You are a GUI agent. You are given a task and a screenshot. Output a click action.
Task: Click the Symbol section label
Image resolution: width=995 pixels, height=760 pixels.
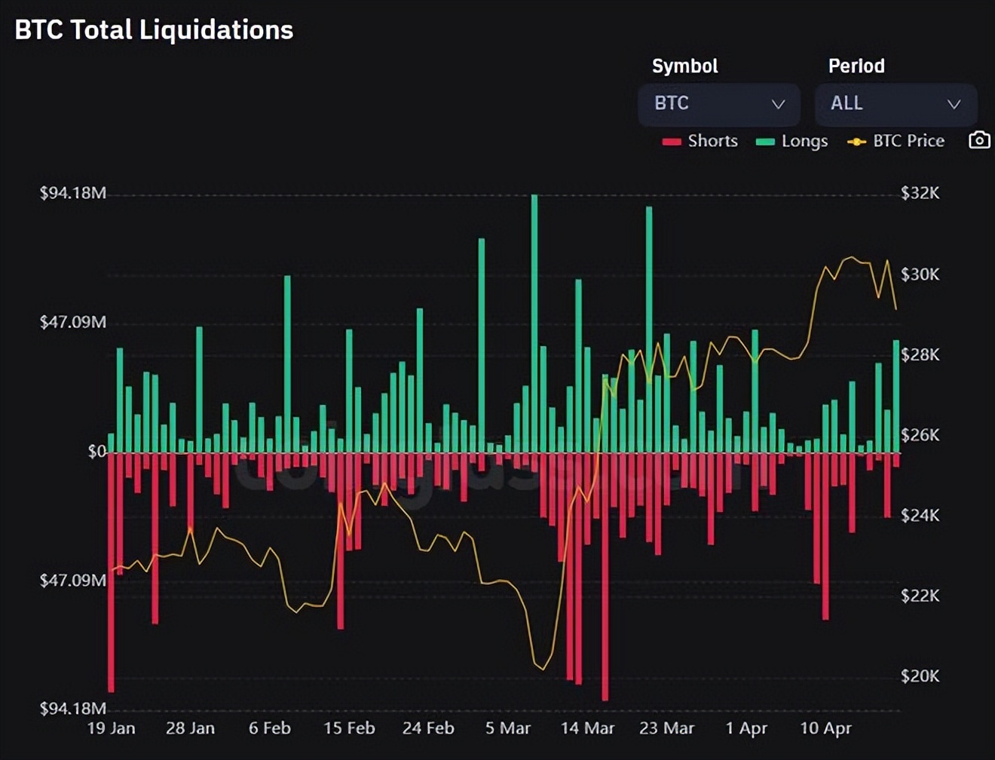(x=684, y=66)
